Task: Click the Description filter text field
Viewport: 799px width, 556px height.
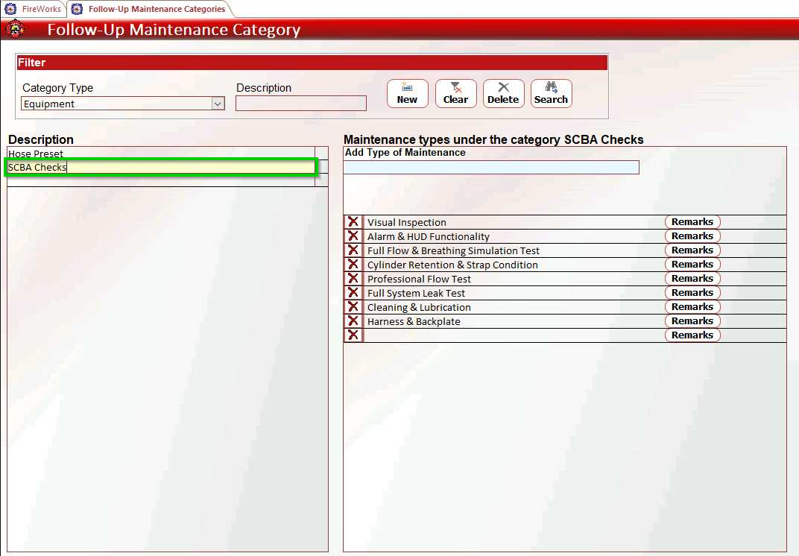Action: click(x=300, y=103)
